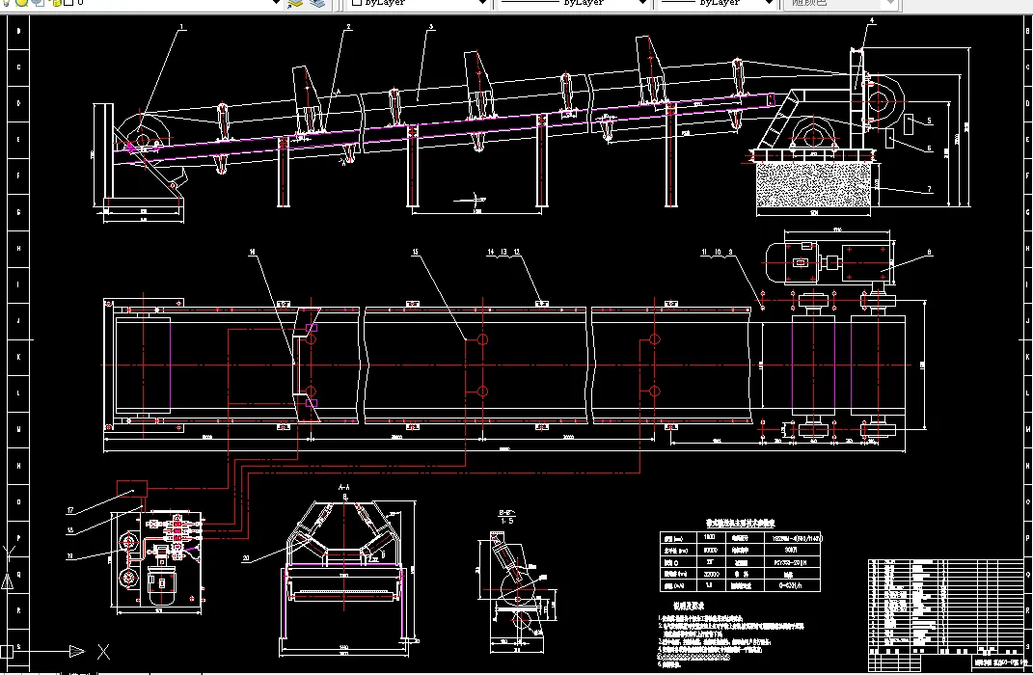Select the hatched concrete foundation block

(x=814, y=185)
